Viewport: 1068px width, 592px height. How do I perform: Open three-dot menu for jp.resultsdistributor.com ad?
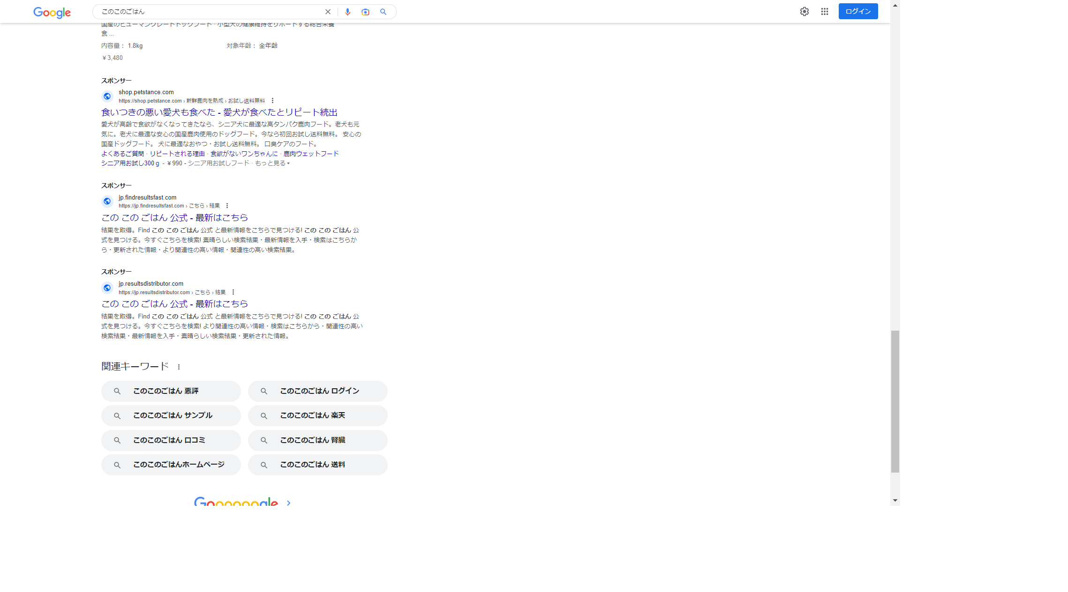(233, 292)
